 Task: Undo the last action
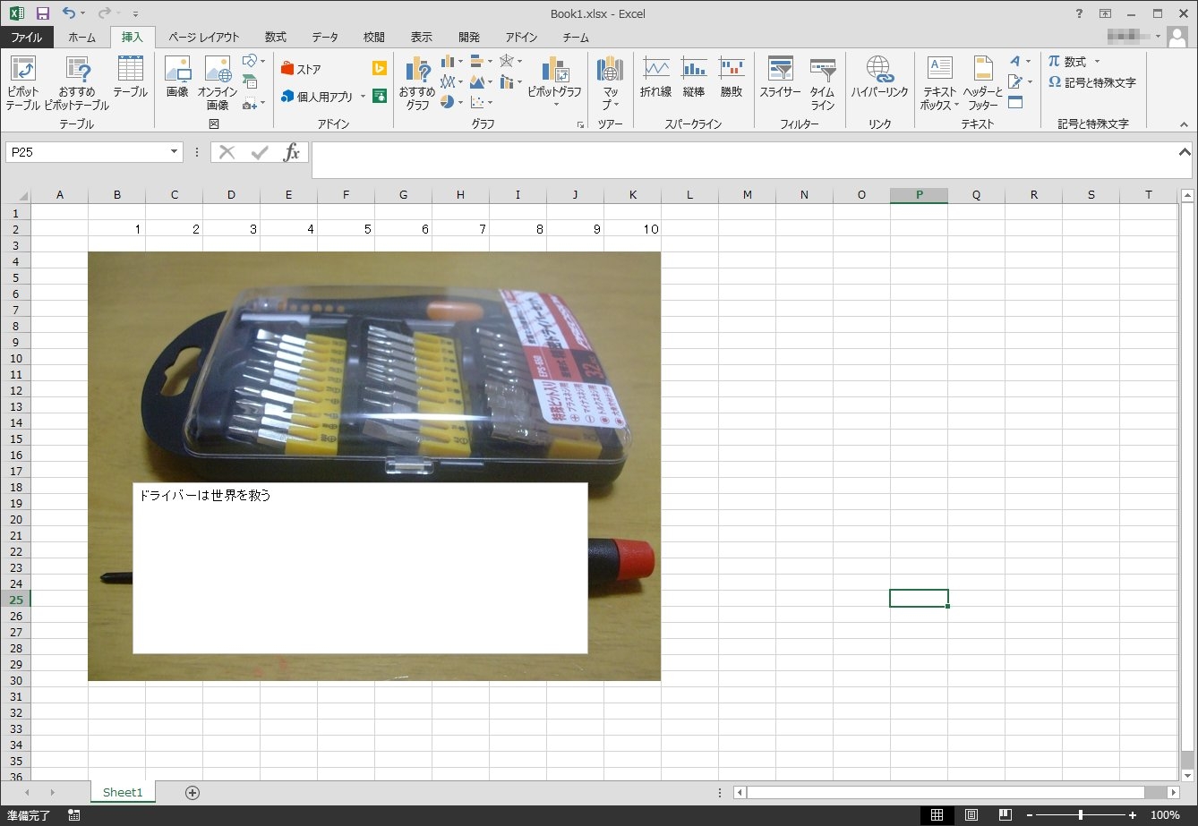[x=69, y=13]
